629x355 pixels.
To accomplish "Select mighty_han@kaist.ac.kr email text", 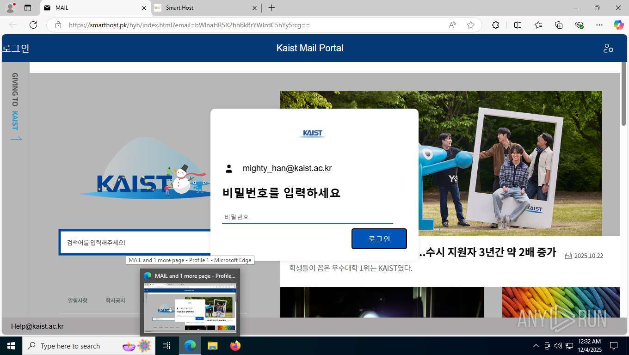I will 287,169.
